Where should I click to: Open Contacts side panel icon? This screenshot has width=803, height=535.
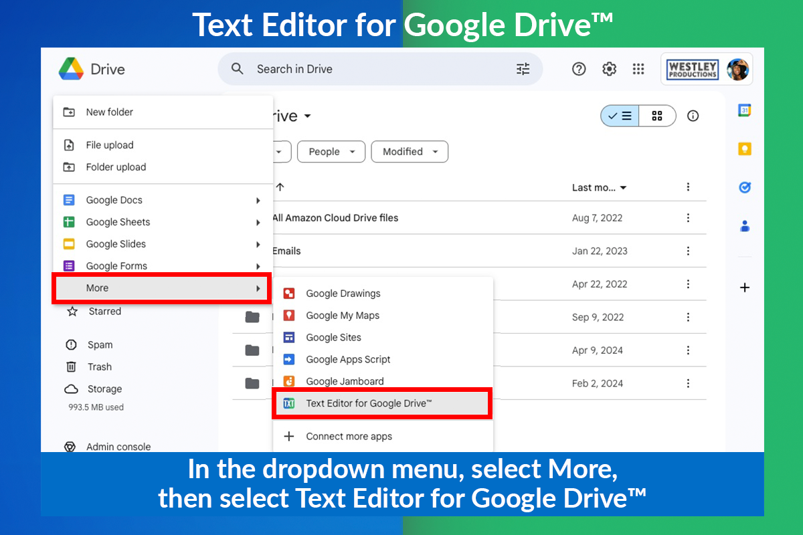744,226
